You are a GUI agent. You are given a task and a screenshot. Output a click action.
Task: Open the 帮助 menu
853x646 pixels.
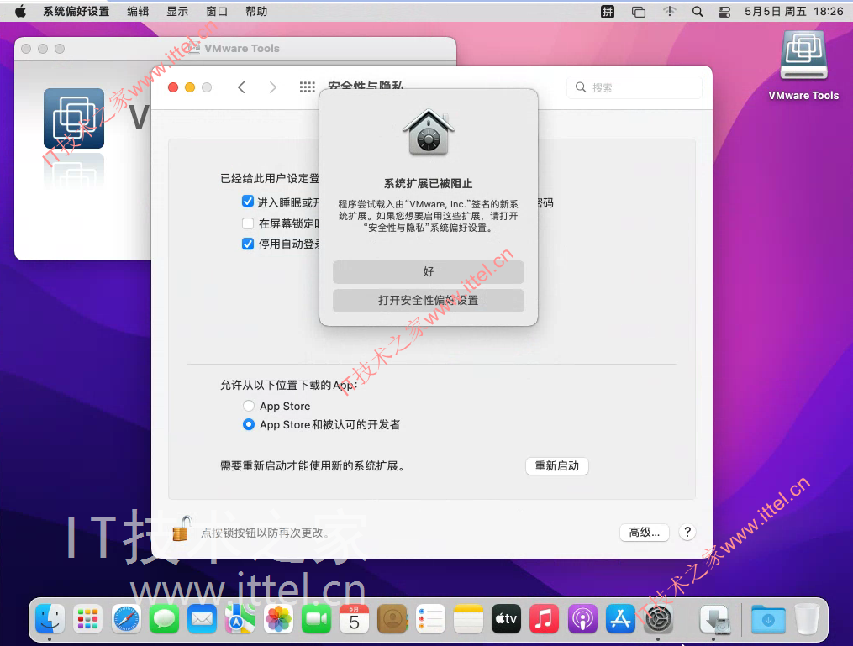[256, 12]
